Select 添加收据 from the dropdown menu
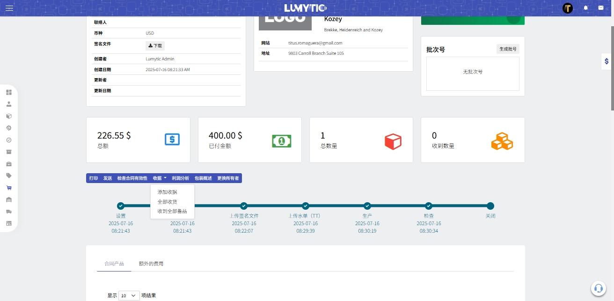This screenshot has width=614, height=301. tap(167, 192)
